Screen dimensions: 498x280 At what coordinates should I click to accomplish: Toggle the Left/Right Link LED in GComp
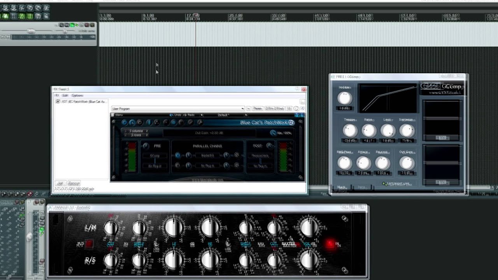pyautogui.click(x=384, y=184)
